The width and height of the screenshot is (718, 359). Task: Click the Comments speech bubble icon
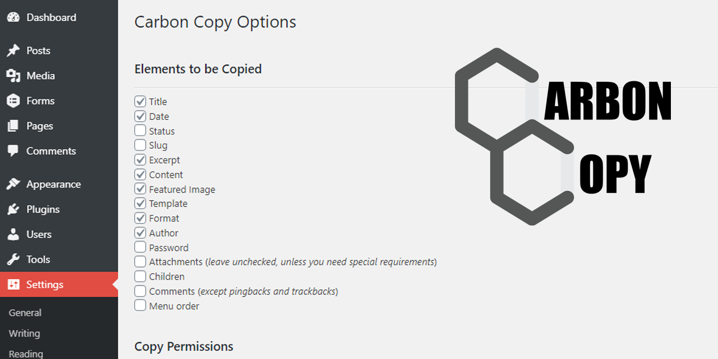pyautogui.click(x=13, y=151)
